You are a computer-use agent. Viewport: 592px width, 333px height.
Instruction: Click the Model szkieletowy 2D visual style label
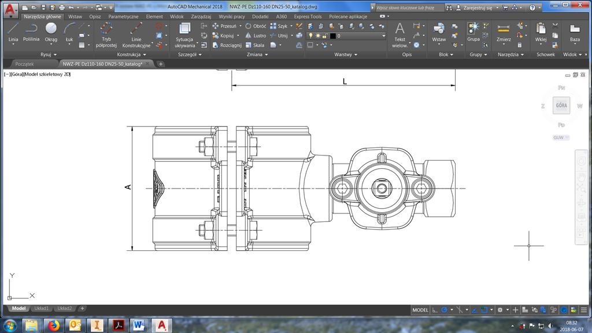click(x=47, y=75)
